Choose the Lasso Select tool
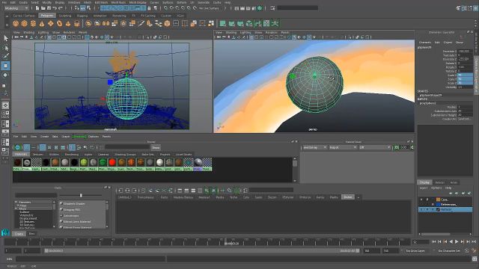The image size is (479, 269). tap(5, 48)
